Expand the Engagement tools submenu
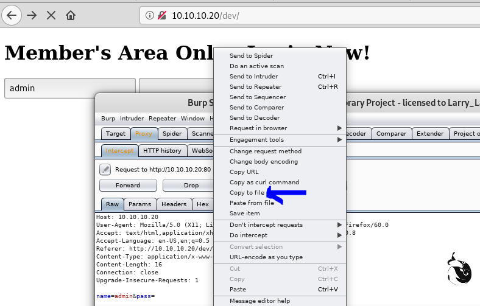The width and height of the screenshot is (480, 306). click(284, 140)
